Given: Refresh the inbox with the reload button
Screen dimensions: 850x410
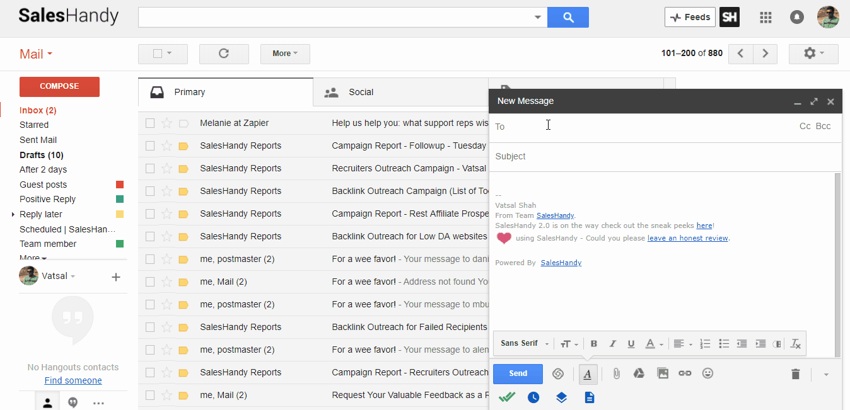Looking at the screenshot, I should point(224,54).
